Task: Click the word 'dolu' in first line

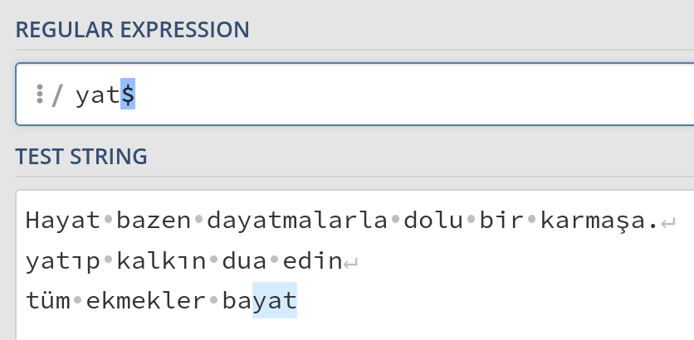Action: pos(433,221)
